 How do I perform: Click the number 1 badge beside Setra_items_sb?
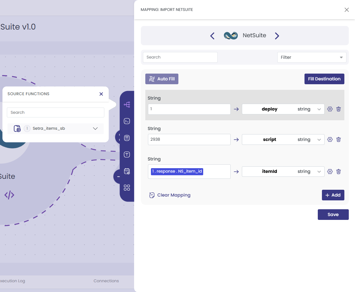tap(27, 129)
